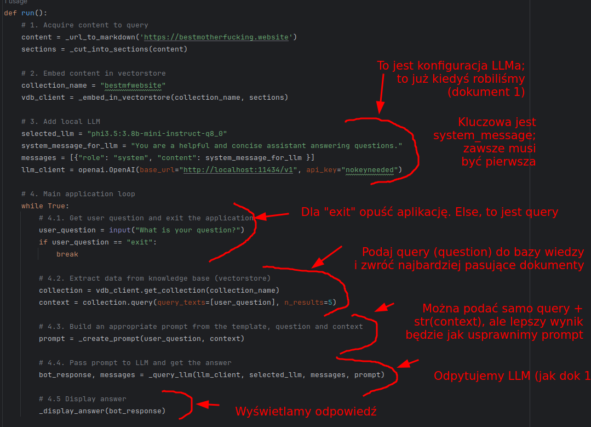This screenshot has height=427, width=591.
Task: Click the phi3.5 model name string
Action: 157,134
